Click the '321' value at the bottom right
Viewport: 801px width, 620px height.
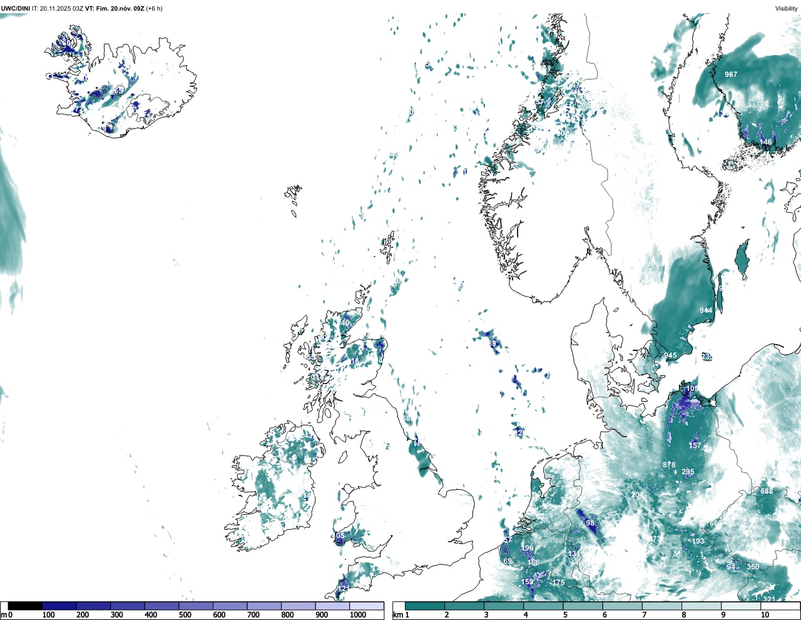(769, 599)
